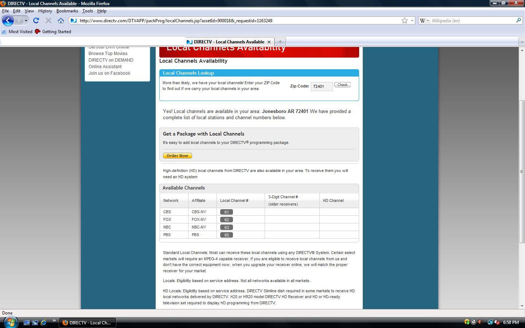Open the Most Visited bookmarks folder
Image resolution: width=525 pixels, height=328 pixels.
pyautogui.click(x=17, y=32)
